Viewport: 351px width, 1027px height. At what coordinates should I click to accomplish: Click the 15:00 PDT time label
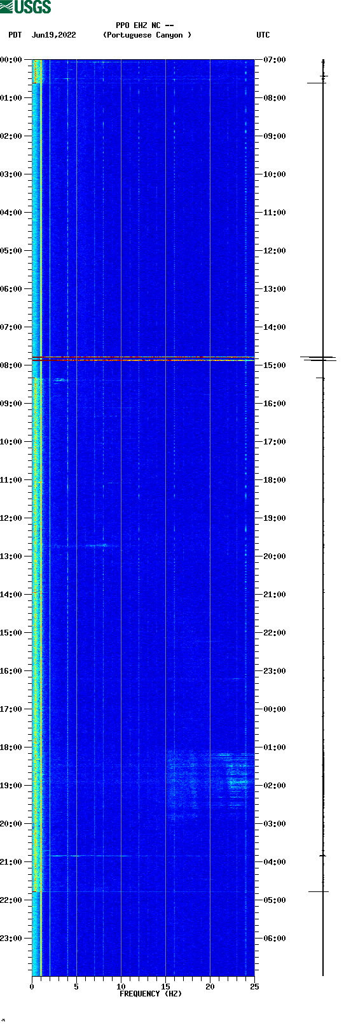[11, 632]
